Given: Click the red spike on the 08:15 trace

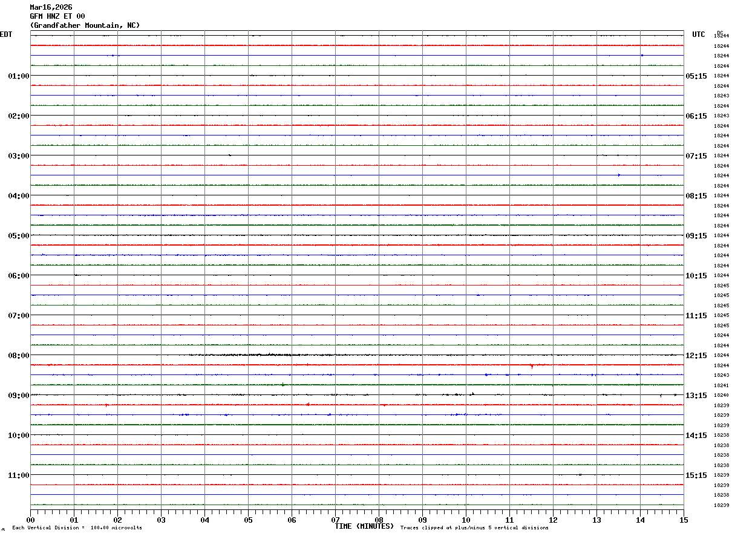Looking at the screenshot, I should pos(532,366).
